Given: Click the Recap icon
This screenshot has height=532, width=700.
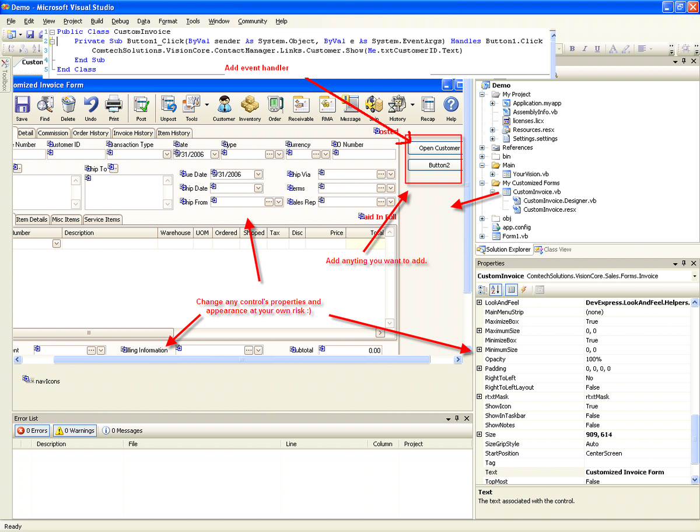Looking at the screenshot, I should (x=428, y=106).
